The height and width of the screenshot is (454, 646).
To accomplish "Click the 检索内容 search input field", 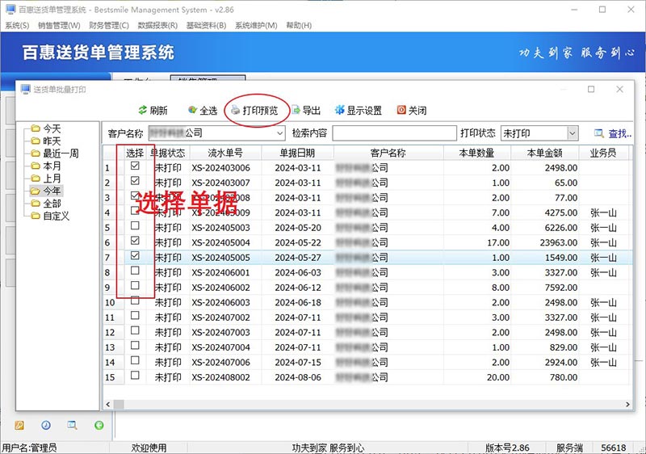I will (x=394, y=133).
